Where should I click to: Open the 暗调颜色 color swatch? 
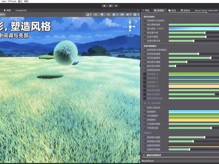click(194, 112)
